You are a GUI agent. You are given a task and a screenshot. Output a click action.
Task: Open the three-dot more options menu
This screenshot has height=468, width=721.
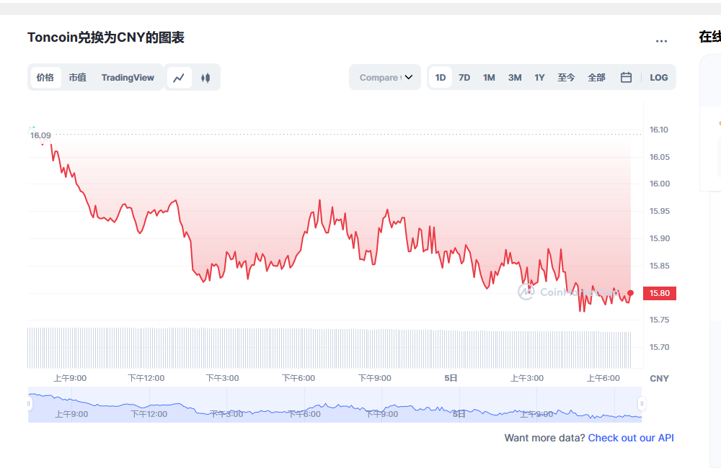(x=661, y=41)
